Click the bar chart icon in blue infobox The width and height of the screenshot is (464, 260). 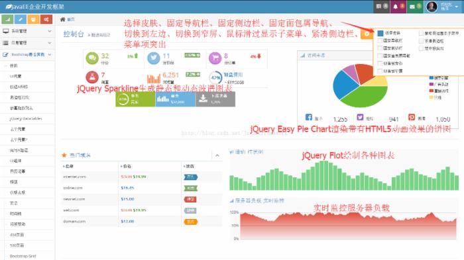[x=163, y=99]
